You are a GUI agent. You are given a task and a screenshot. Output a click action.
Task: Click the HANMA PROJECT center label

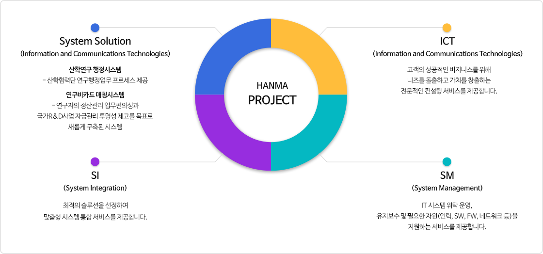point(271,94)
